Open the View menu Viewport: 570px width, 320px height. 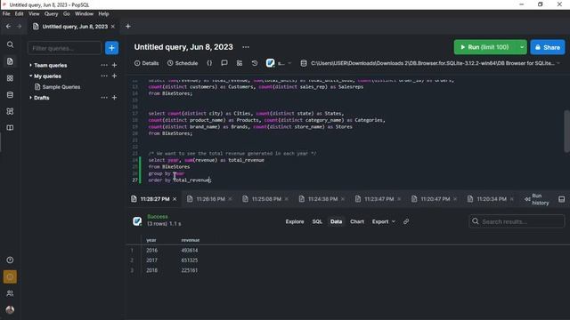(x=34, y=14)
